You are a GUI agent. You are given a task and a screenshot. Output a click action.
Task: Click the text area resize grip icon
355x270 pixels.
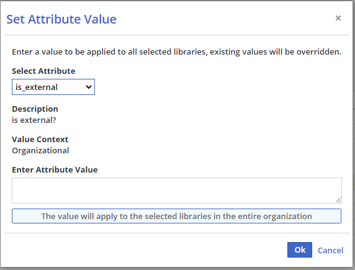point(338,200)
